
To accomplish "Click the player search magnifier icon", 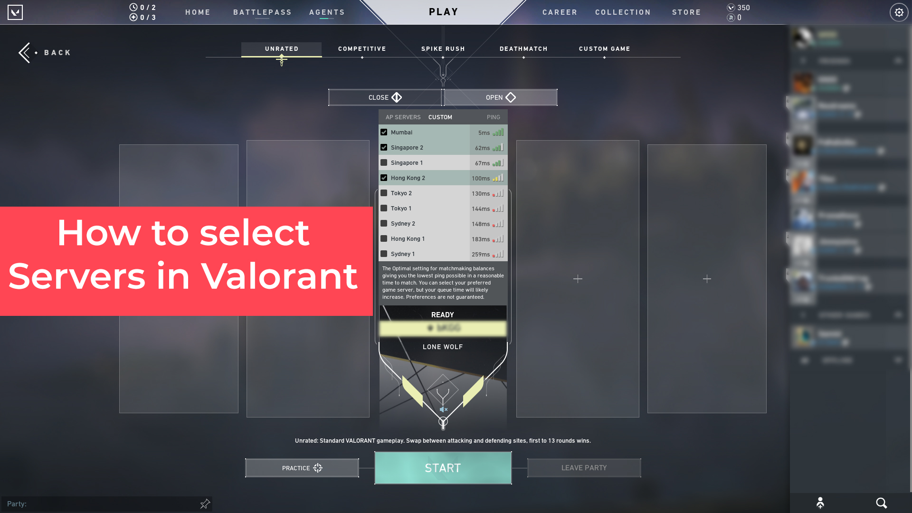I will (881, 503).
